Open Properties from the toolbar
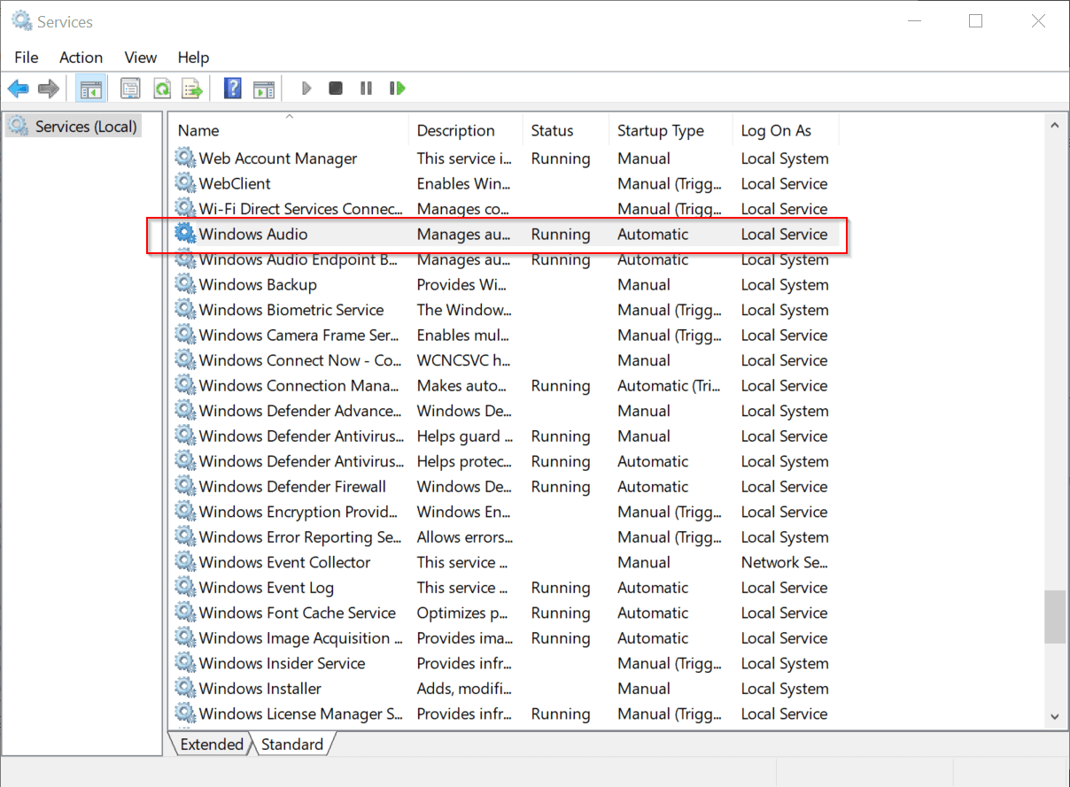Viewport: 1070px width, 787px height. [130, 89]
